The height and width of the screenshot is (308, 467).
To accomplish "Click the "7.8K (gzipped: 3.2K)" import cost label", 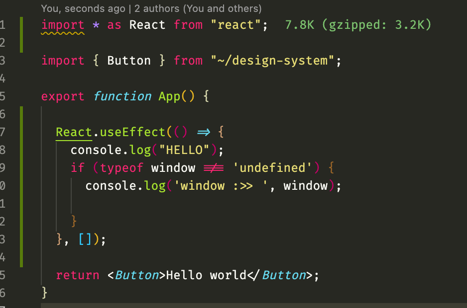I will [x=358, y=25].
